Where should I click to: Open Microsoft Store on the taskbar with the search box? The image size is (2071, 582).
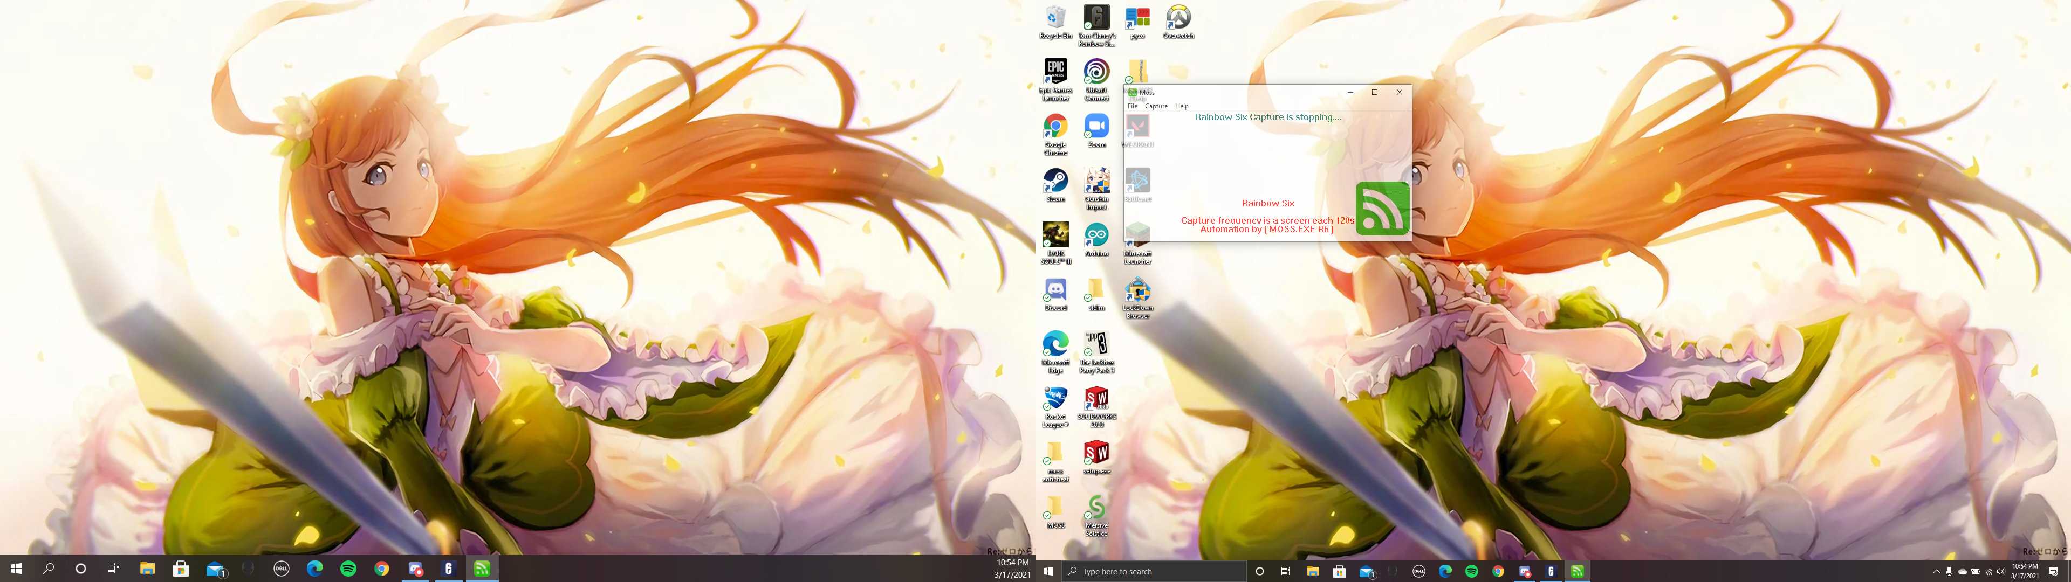tap(1339, 572)
